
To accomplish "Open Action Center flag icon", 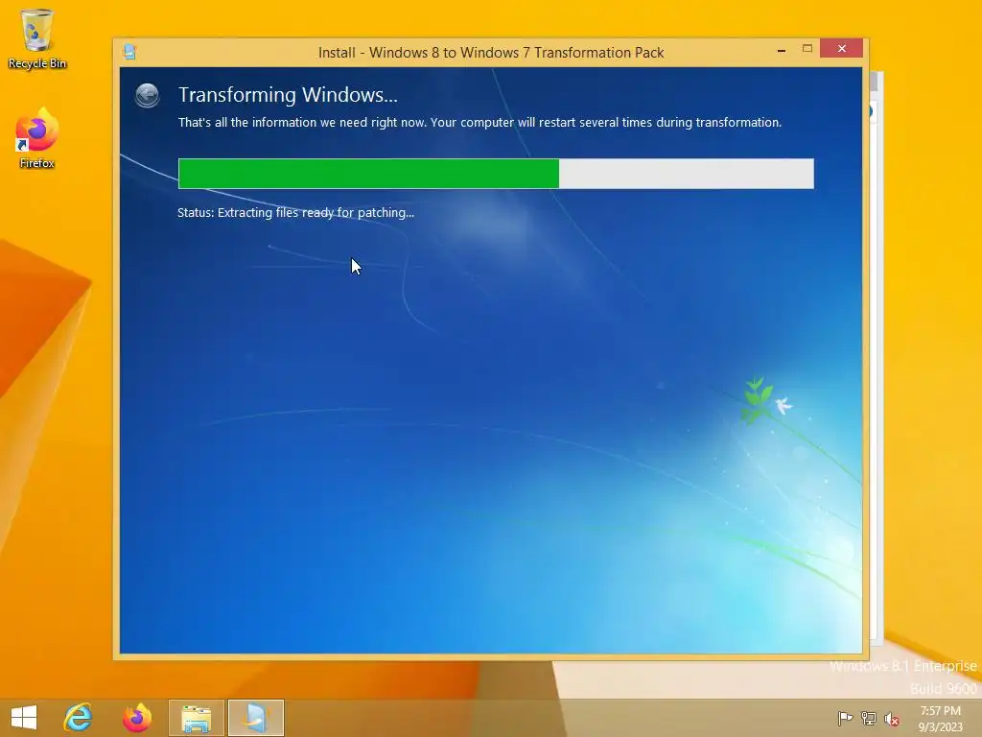I will click(x=845, y=718).
